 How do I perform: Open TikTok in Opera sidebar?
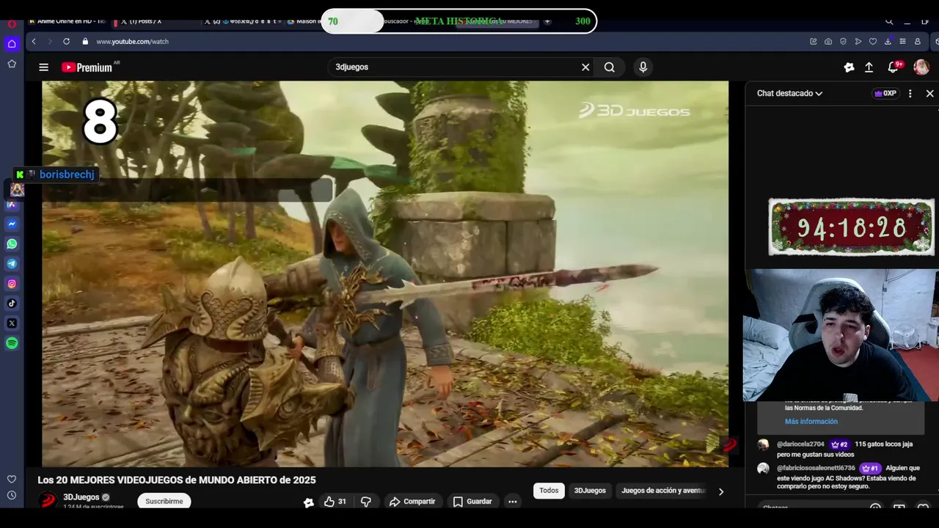(x=12, y=304)
